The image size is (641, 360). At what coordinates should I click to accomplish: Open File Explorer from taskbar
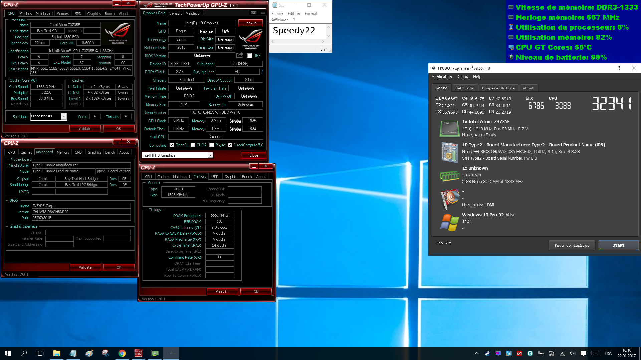click(56, 353)
